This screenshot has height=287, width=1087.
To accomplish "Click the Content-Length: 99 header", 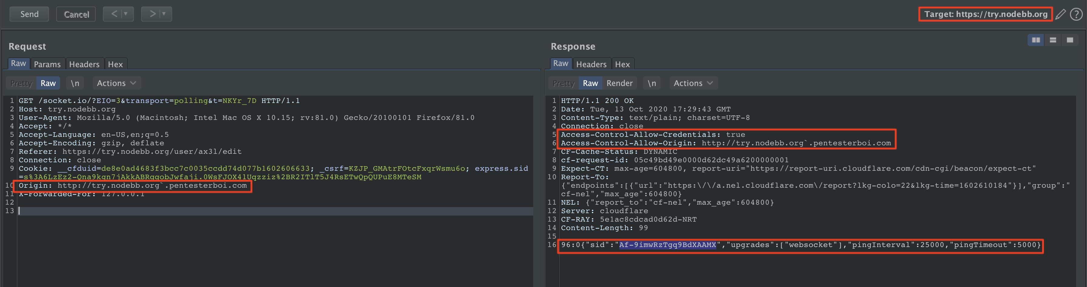I will click(604, 228).
